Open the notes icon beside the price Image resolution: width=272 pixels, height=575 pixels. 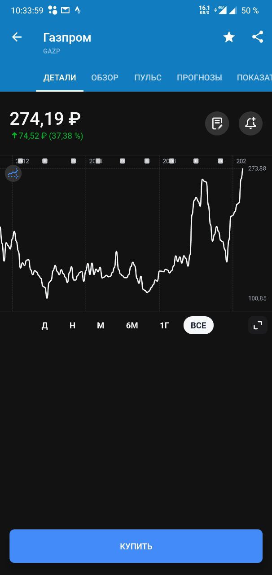217,123
